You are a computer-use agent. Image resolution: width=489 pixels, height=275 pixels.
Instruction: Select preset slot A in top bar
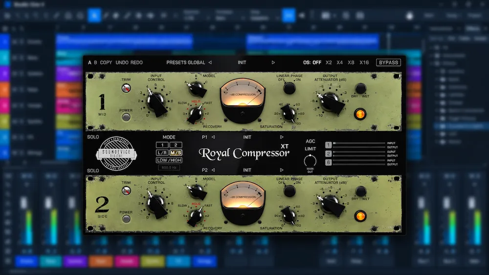[x=89, y=63]
